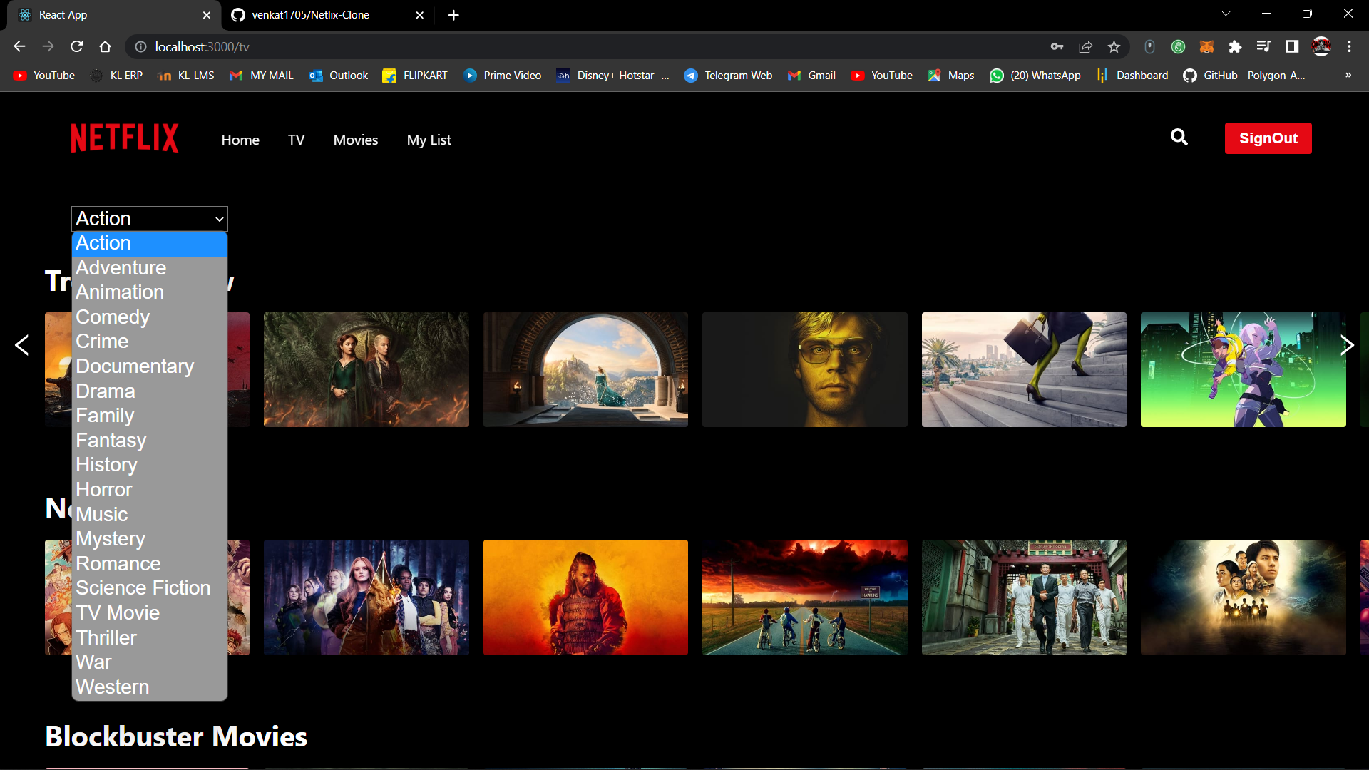Open the WhatsApp bookmark

point(1035,75)
